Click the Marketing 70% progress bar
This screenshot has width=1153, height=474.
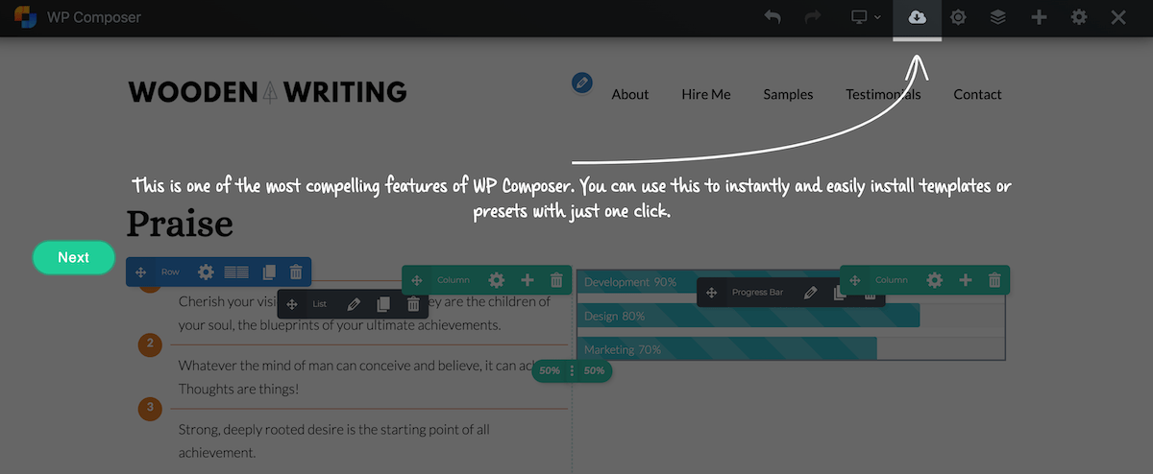pyautogui.click(x=727, y=349)
